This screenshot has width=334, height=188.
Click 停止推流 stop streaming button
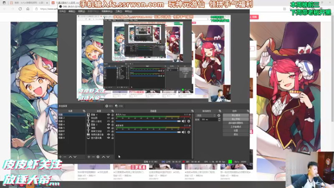pos(236,115)
